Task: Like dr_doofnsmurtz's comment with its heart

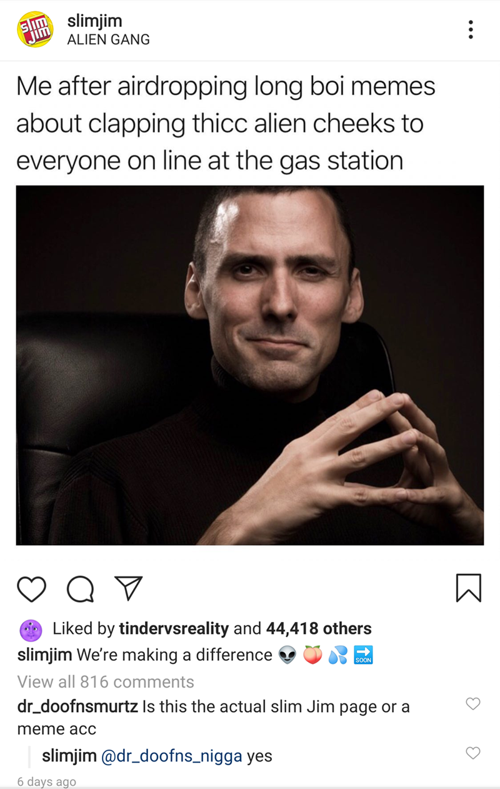Action: 473,704
